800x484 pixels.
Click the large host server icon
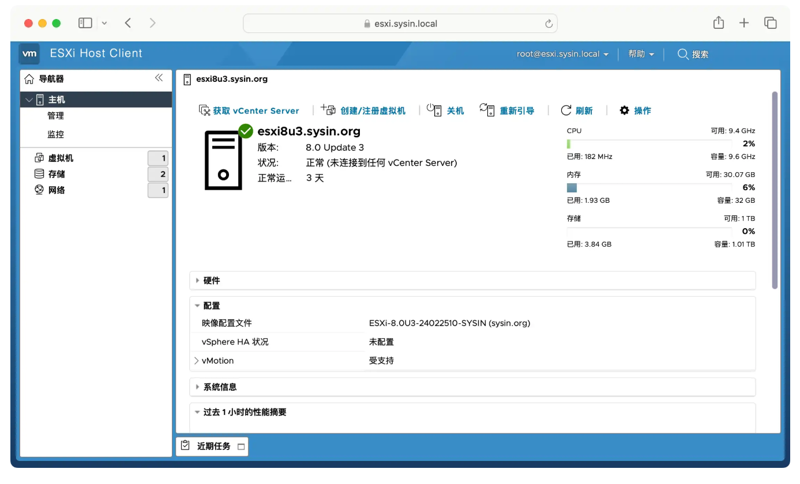(x=223, y=161)
